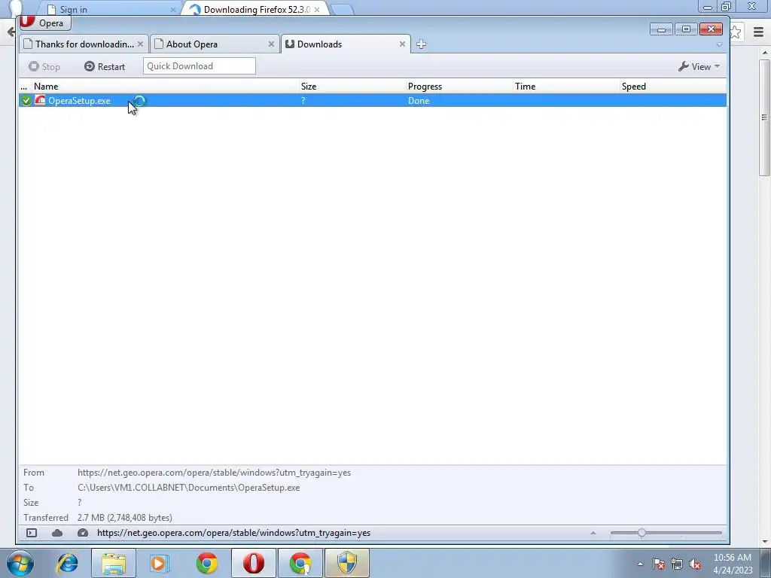Click the To destination path text
The height and width of the screenshot is (578, 771).
(188, 488)
